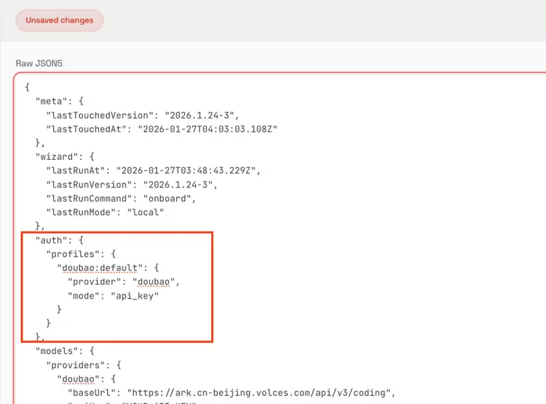The image size is (546, 404).
Task: Click the "models" key in the JSON
Action: coord(56,351)
